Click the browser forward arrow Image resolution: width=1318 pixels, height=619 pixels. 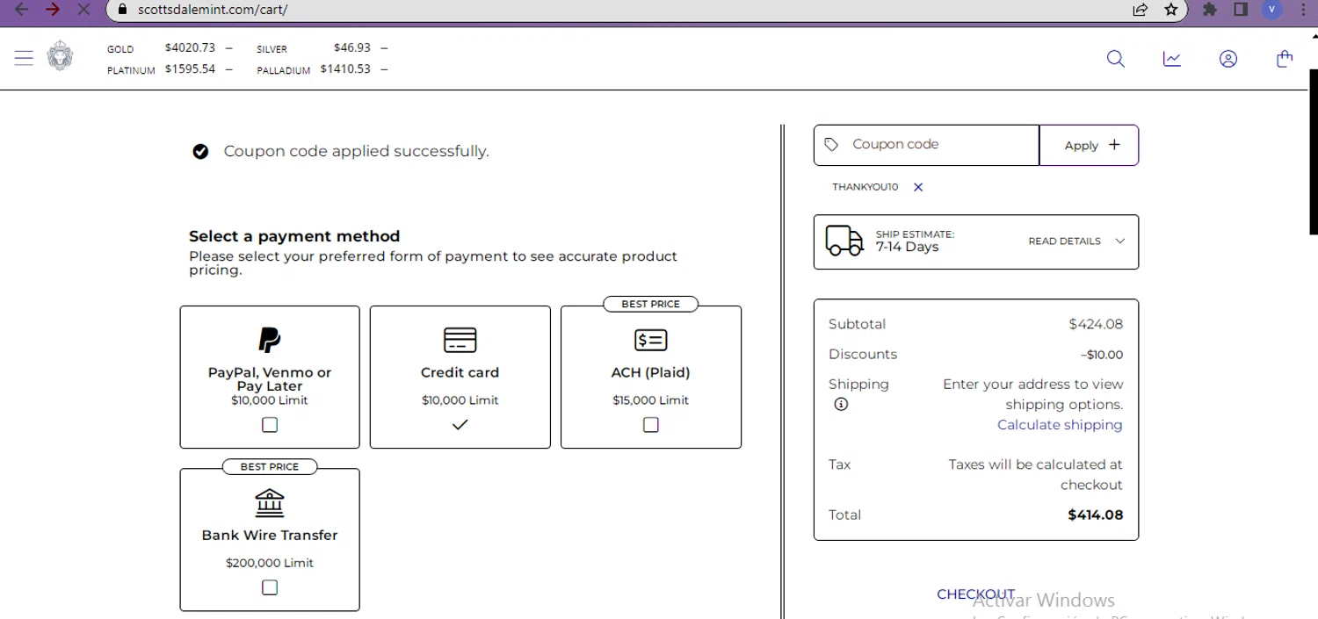point(53,10)
